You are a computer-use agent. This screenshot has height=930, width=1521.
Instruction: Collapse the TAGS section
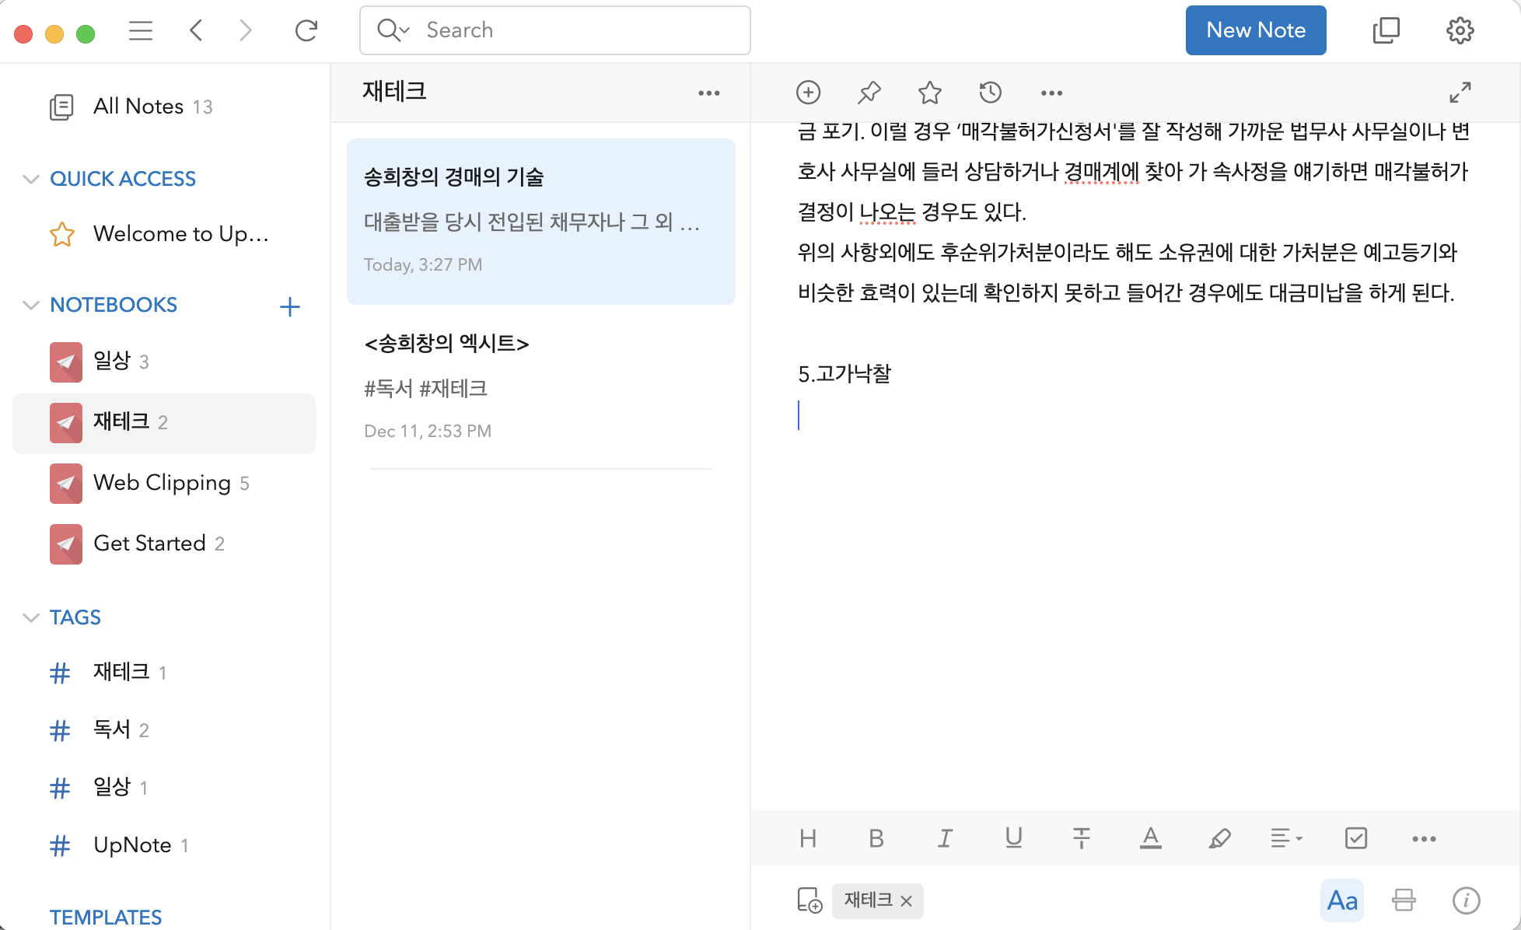pos(31,617)
